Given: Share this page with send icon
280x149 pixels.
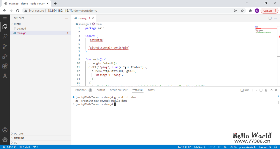Looking at the screenshot, I should pos(235,11).
